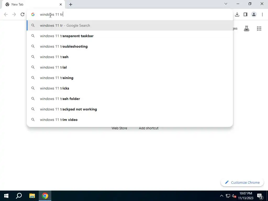This screenshot has width=268, height=201.
Task: Open Chrome three-dot menu
Action: [x=262, y=15]
